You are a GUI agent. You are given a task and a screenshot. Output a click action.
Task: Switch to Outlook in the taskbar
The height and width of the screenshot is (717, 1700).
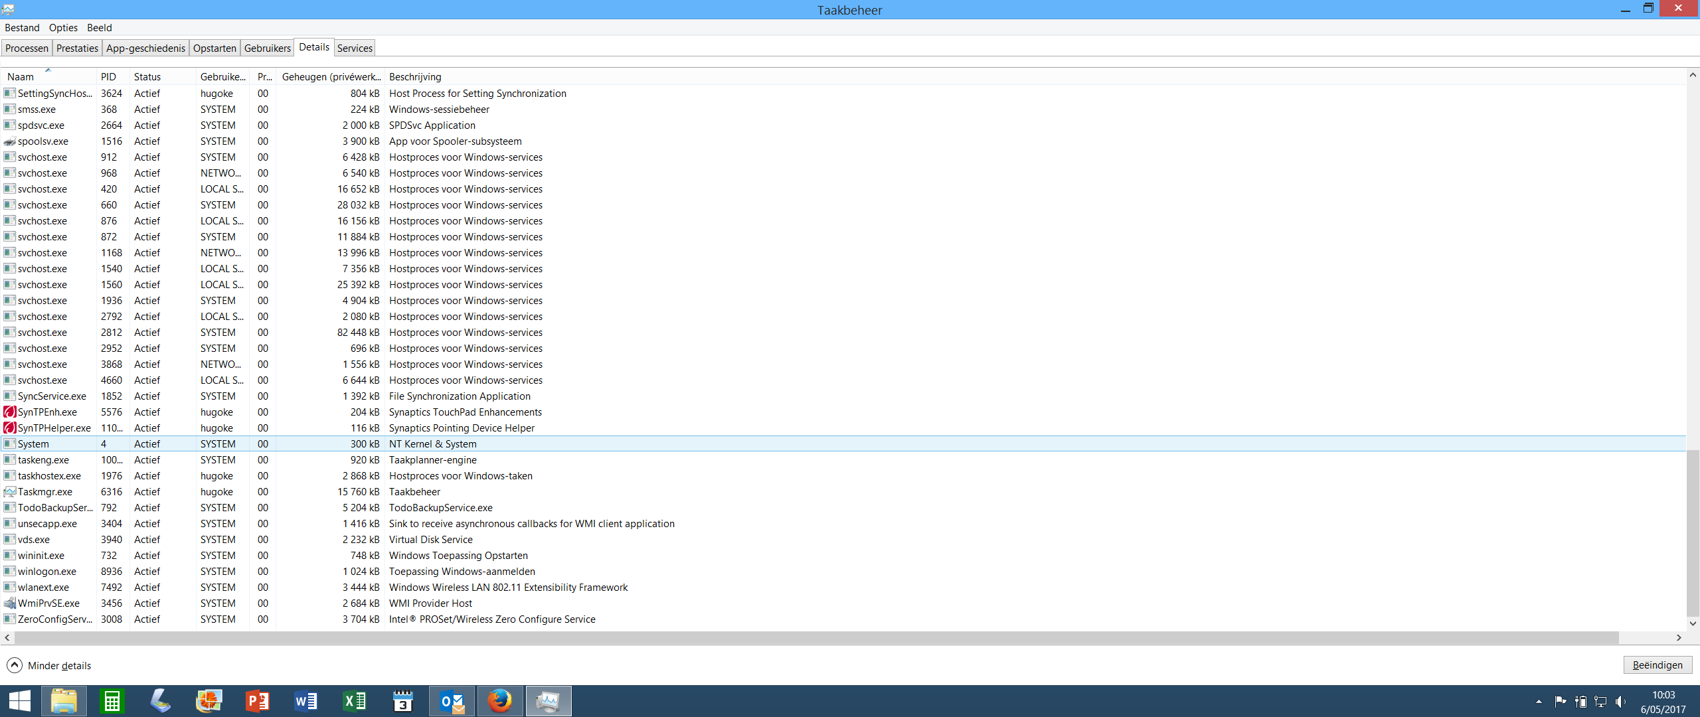coord(452,701)
